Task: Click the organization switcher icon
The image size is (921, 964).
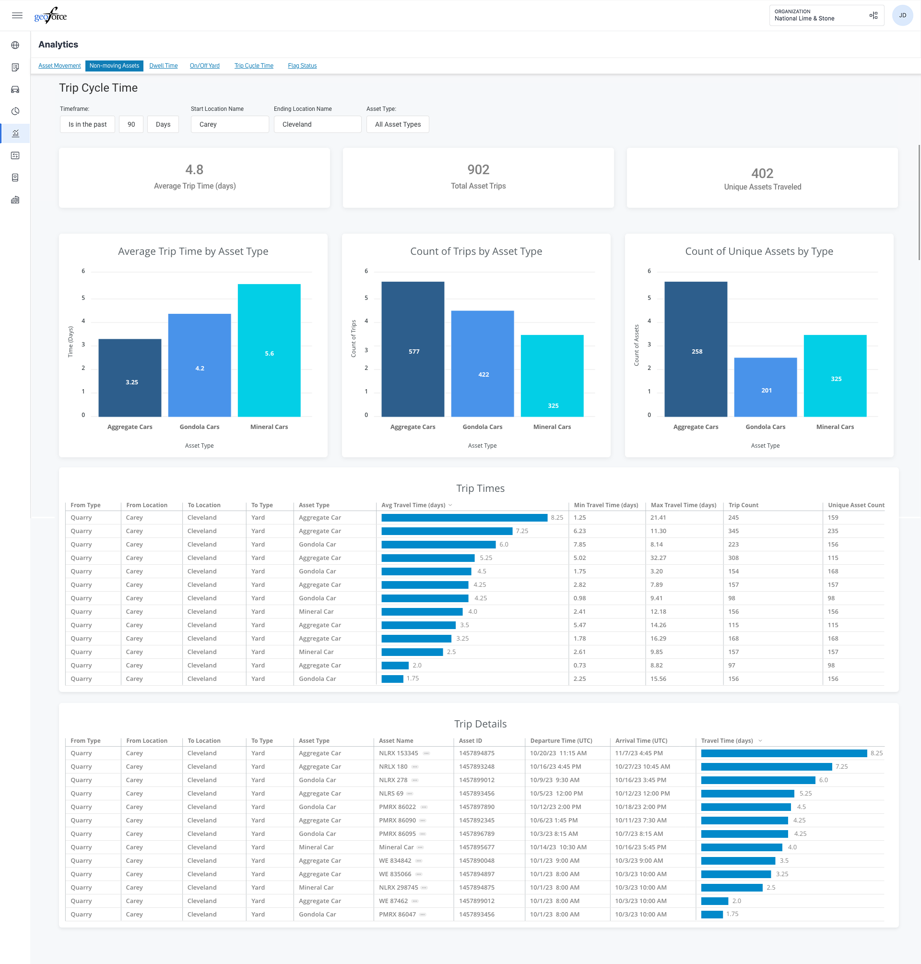Action: pyautogui.click(x=873, y=15)
